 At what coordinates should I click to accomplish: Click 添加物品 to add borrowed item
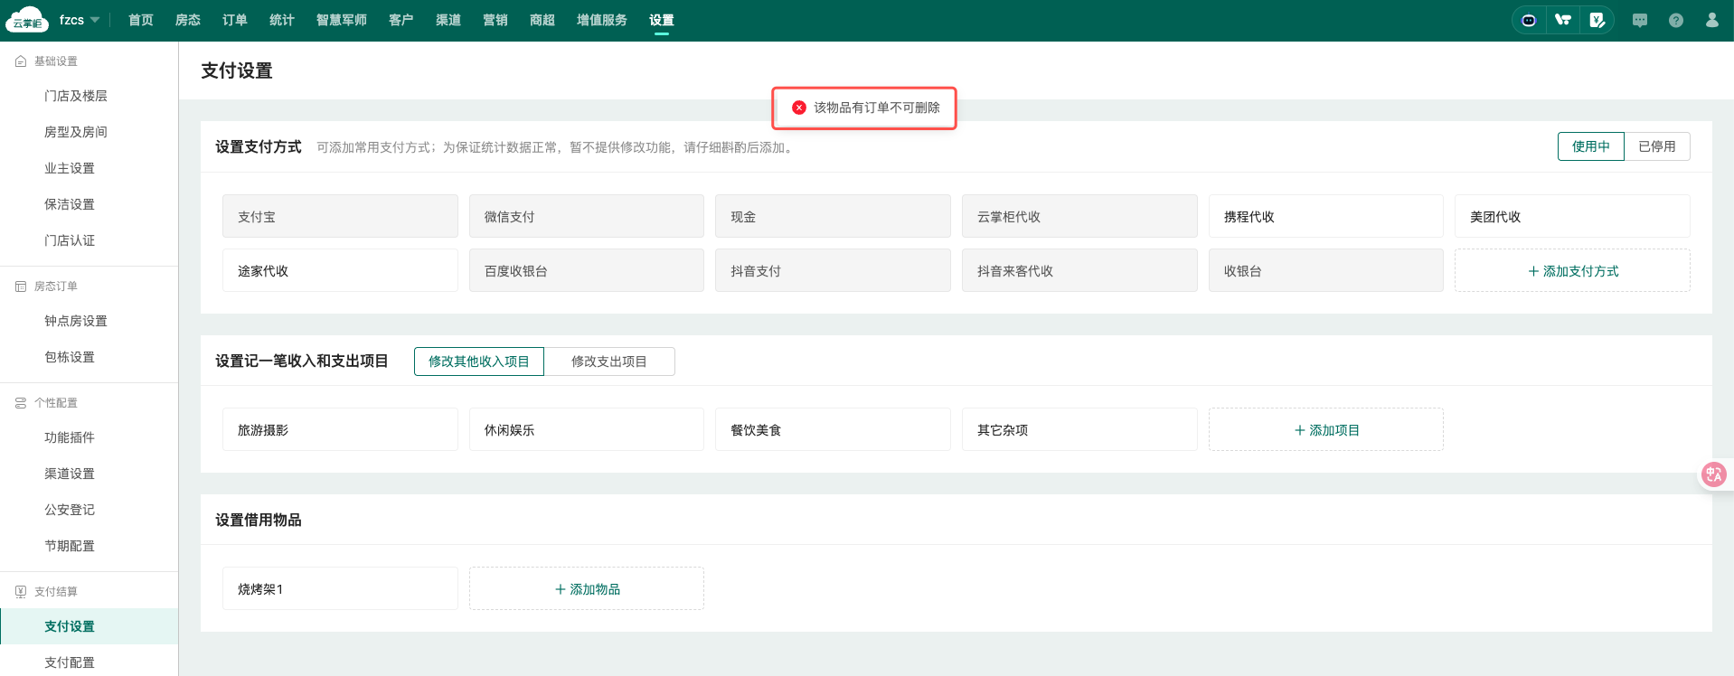click(x=586, y=589)
